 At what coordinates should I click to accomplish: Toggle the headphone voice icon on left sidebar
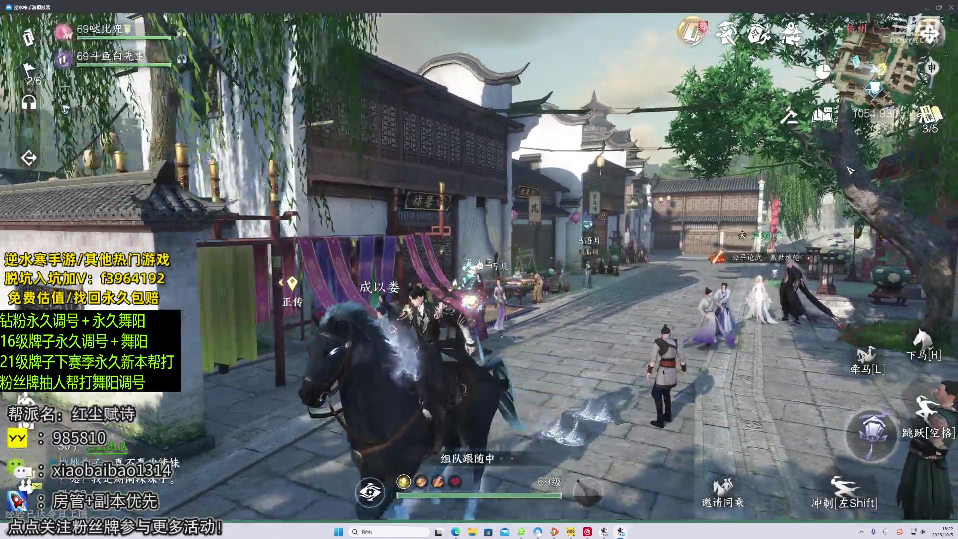(x=29, y=102)
